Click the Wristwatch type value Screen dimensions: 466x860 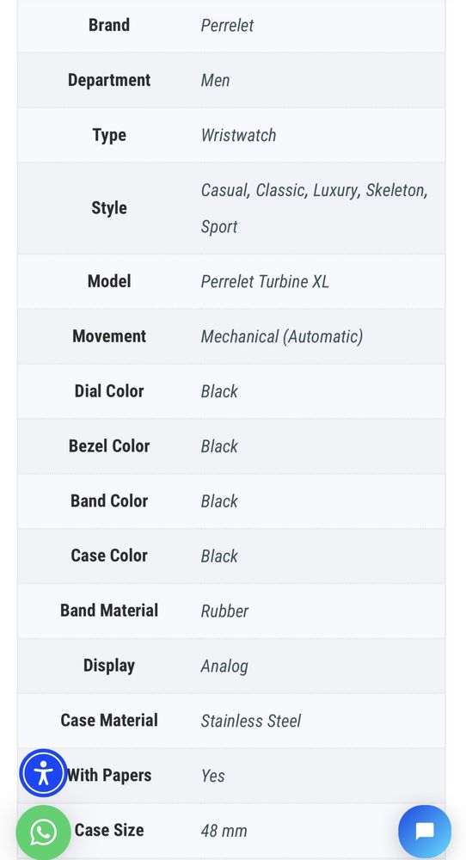point(238,135)
